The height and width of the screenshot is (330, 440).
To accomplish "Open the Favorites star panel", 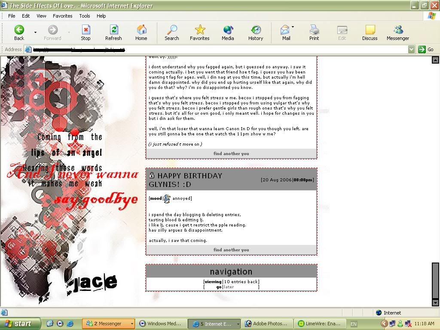I will pos(200,30).
